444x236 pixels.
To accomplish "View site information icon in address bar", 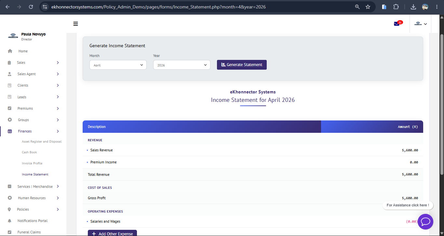I will point(45,7).
